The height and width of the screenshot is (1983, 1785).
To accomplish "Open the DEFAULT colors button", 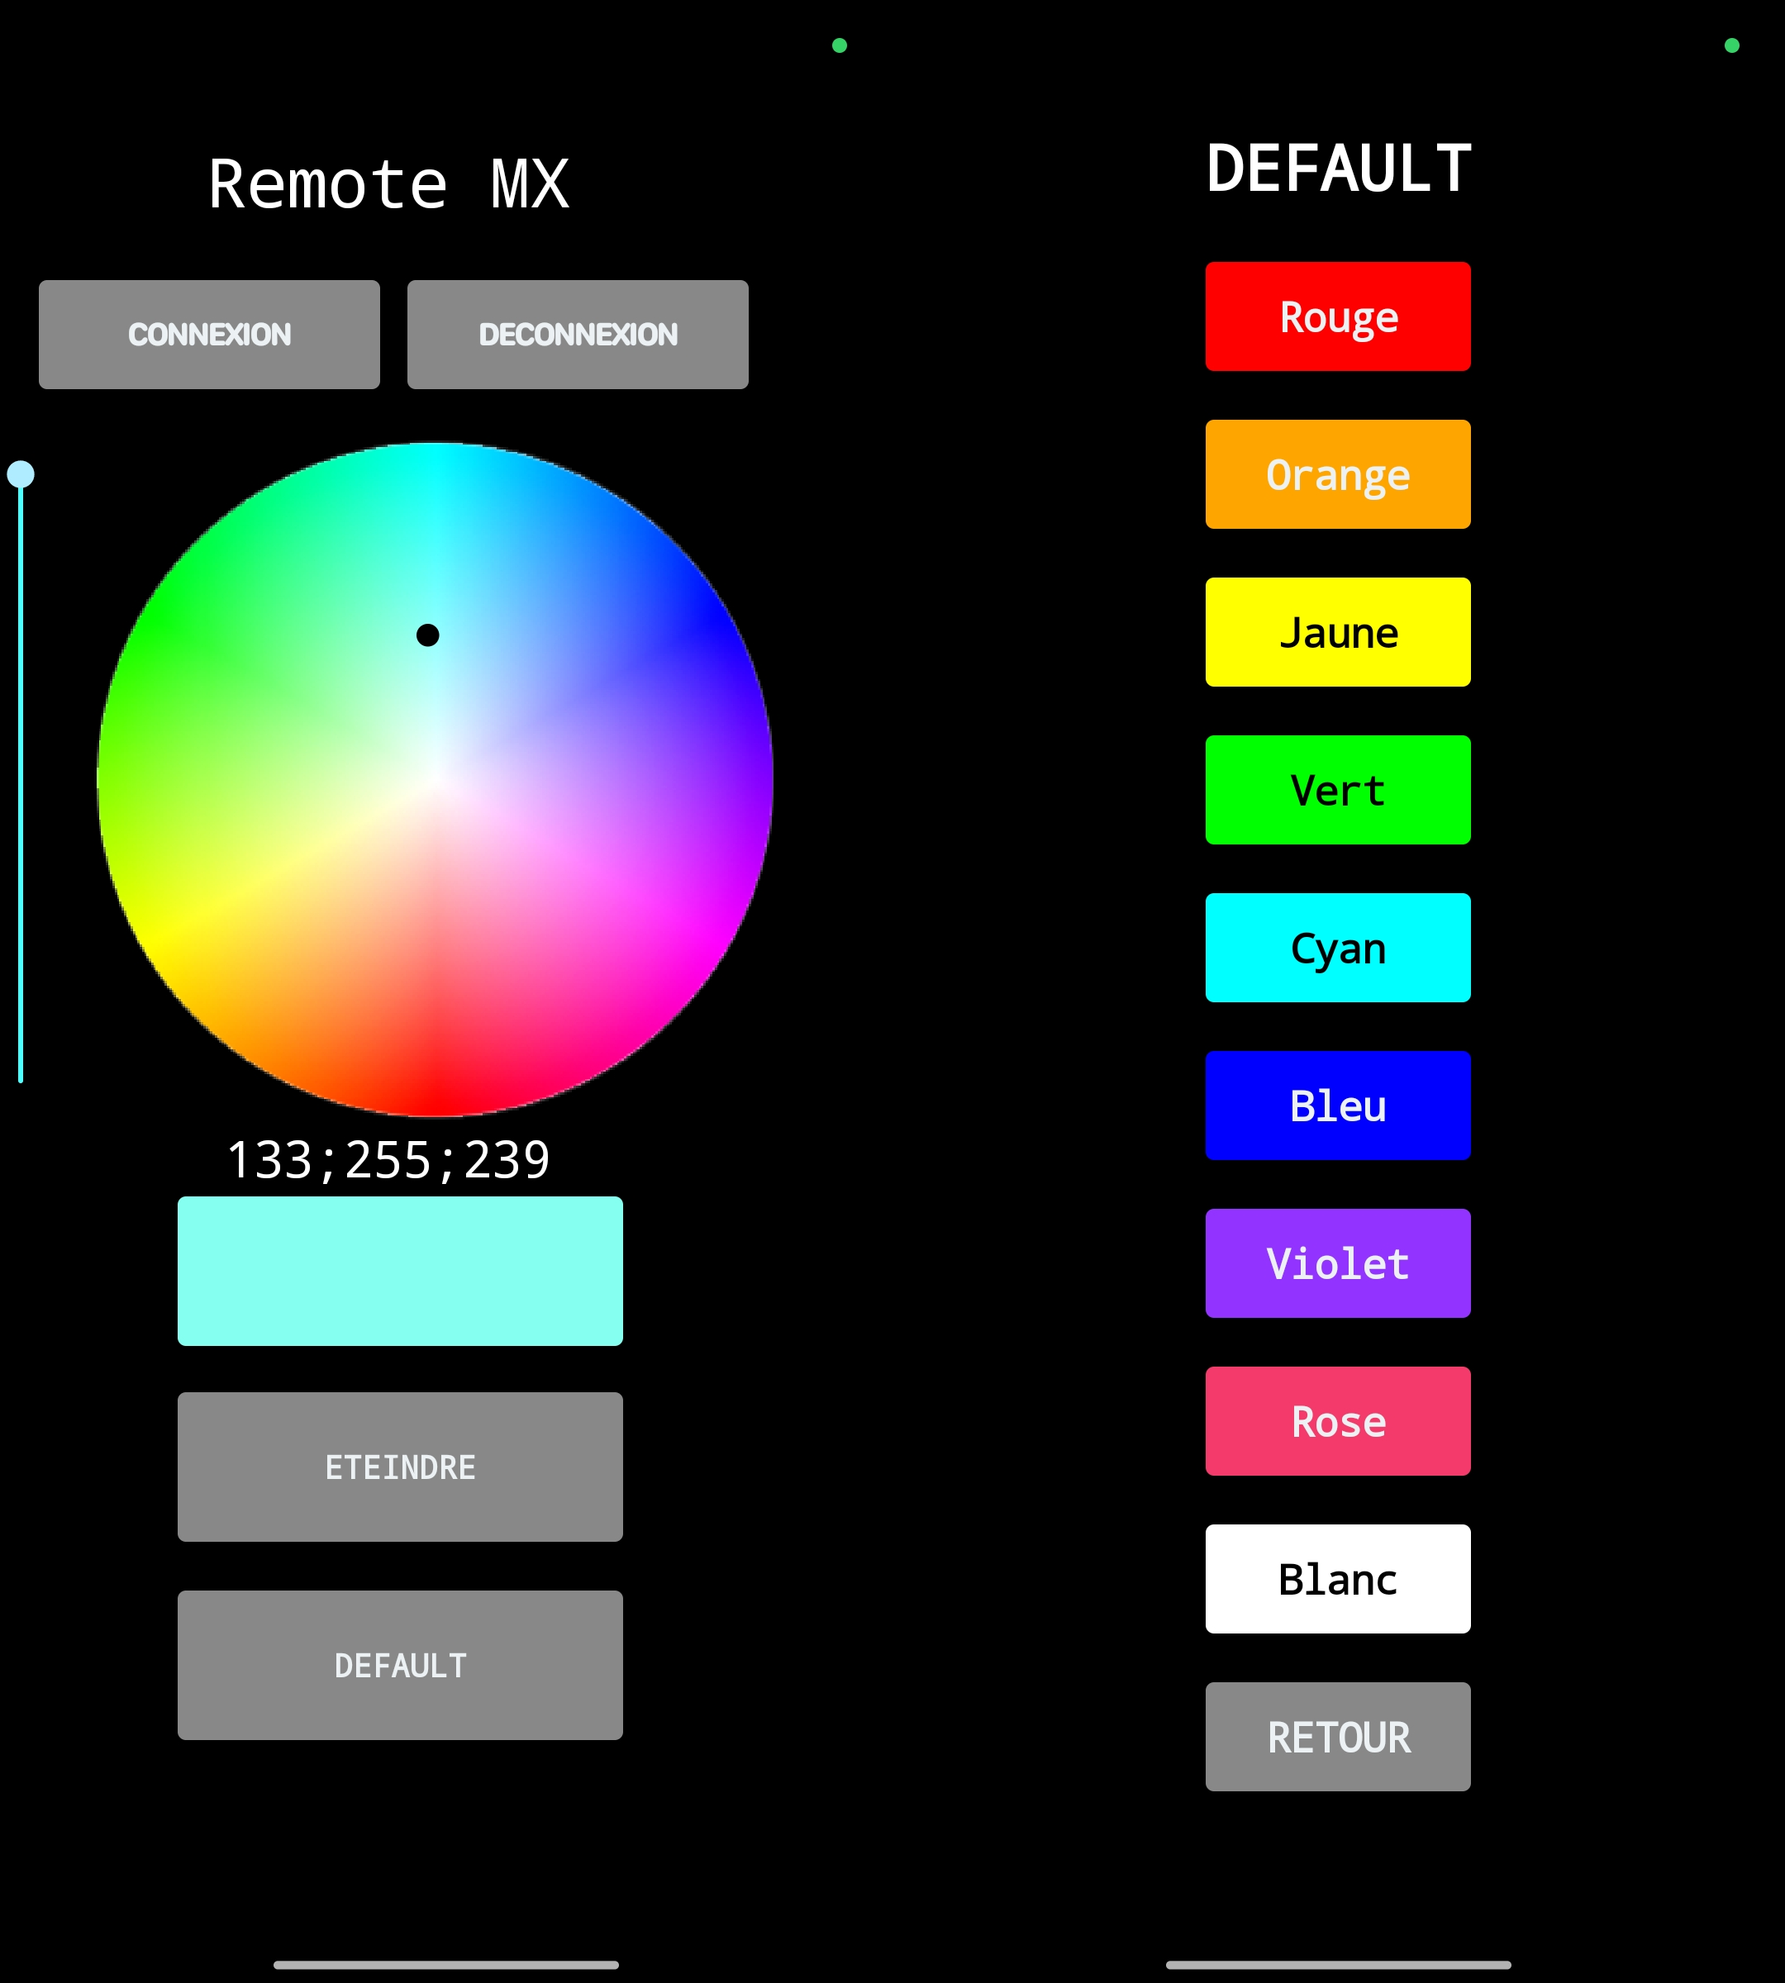I will 399,1664.
